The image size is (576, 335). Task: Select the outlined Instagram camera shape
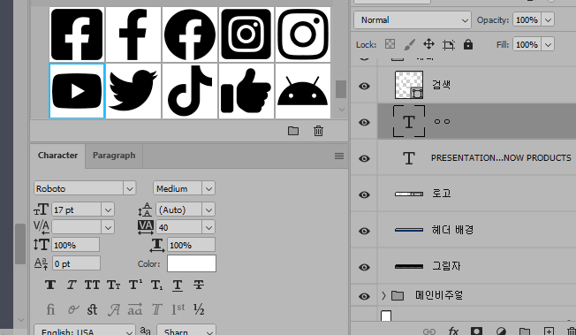pos(303,34)
